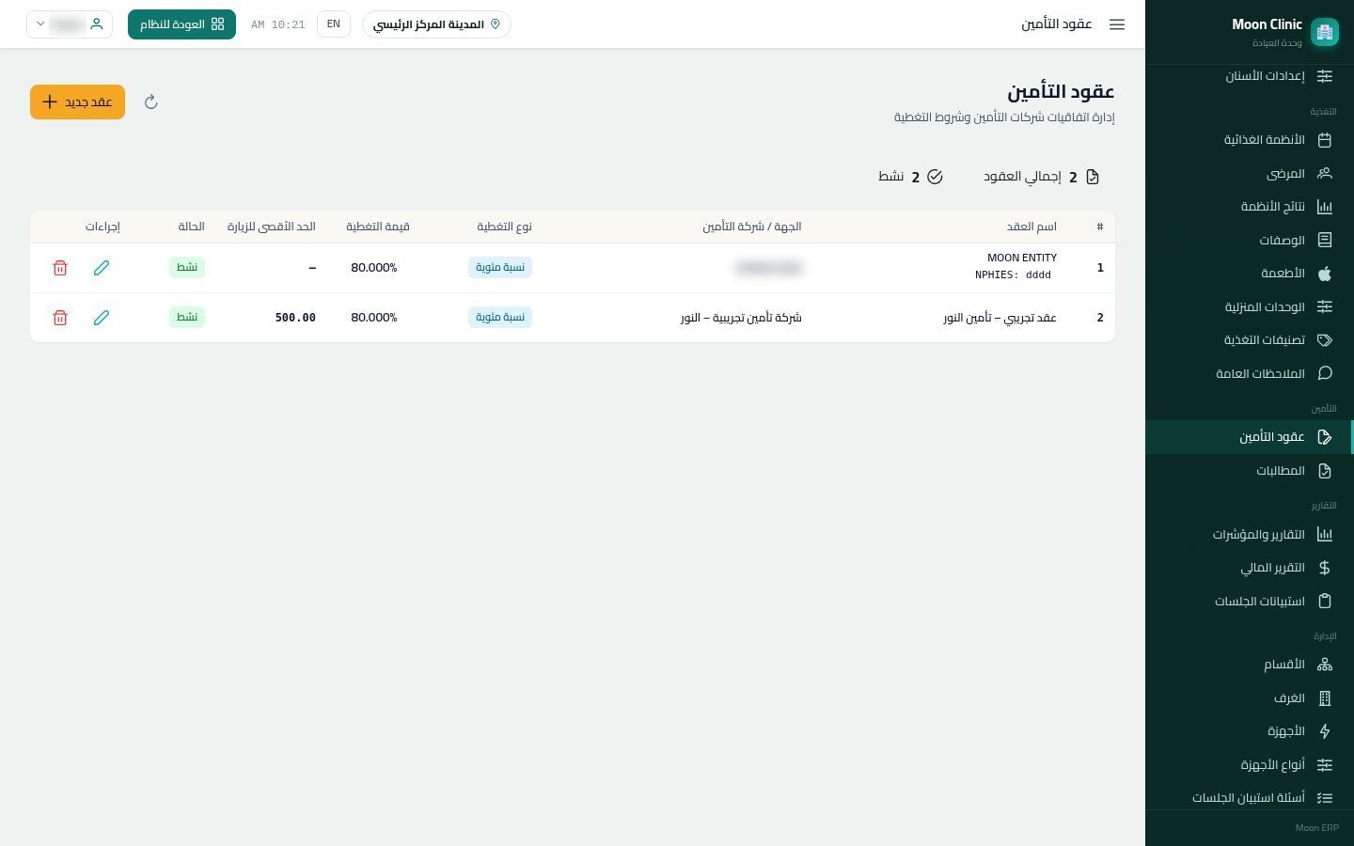
Task: Refresh the insurance contracts list
Action: [x=151, y=102]
